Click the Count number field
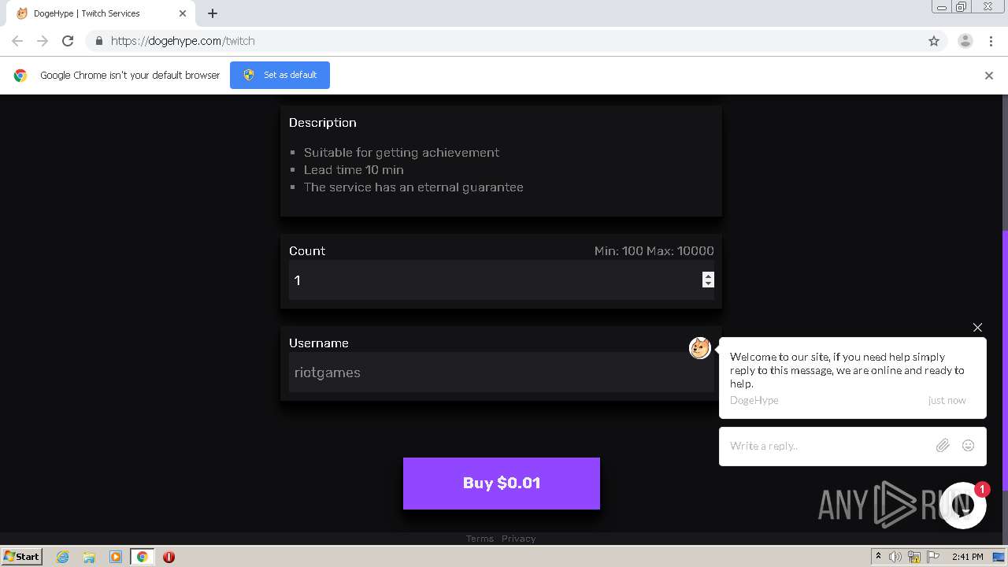The image size is (1008, 567). [x=501, y=280]
